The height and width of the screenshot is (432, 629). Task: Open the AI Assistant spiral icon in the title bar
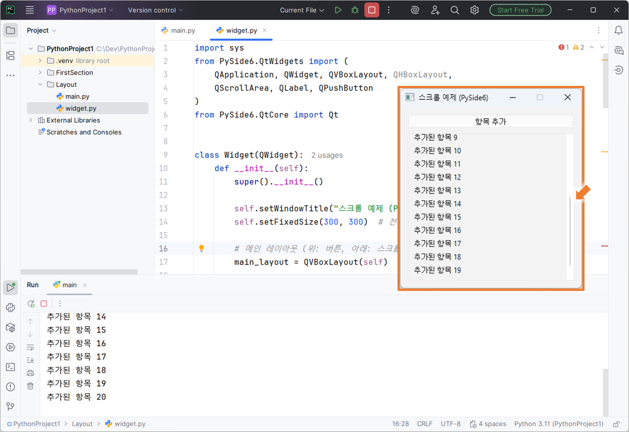coord(415,10)
